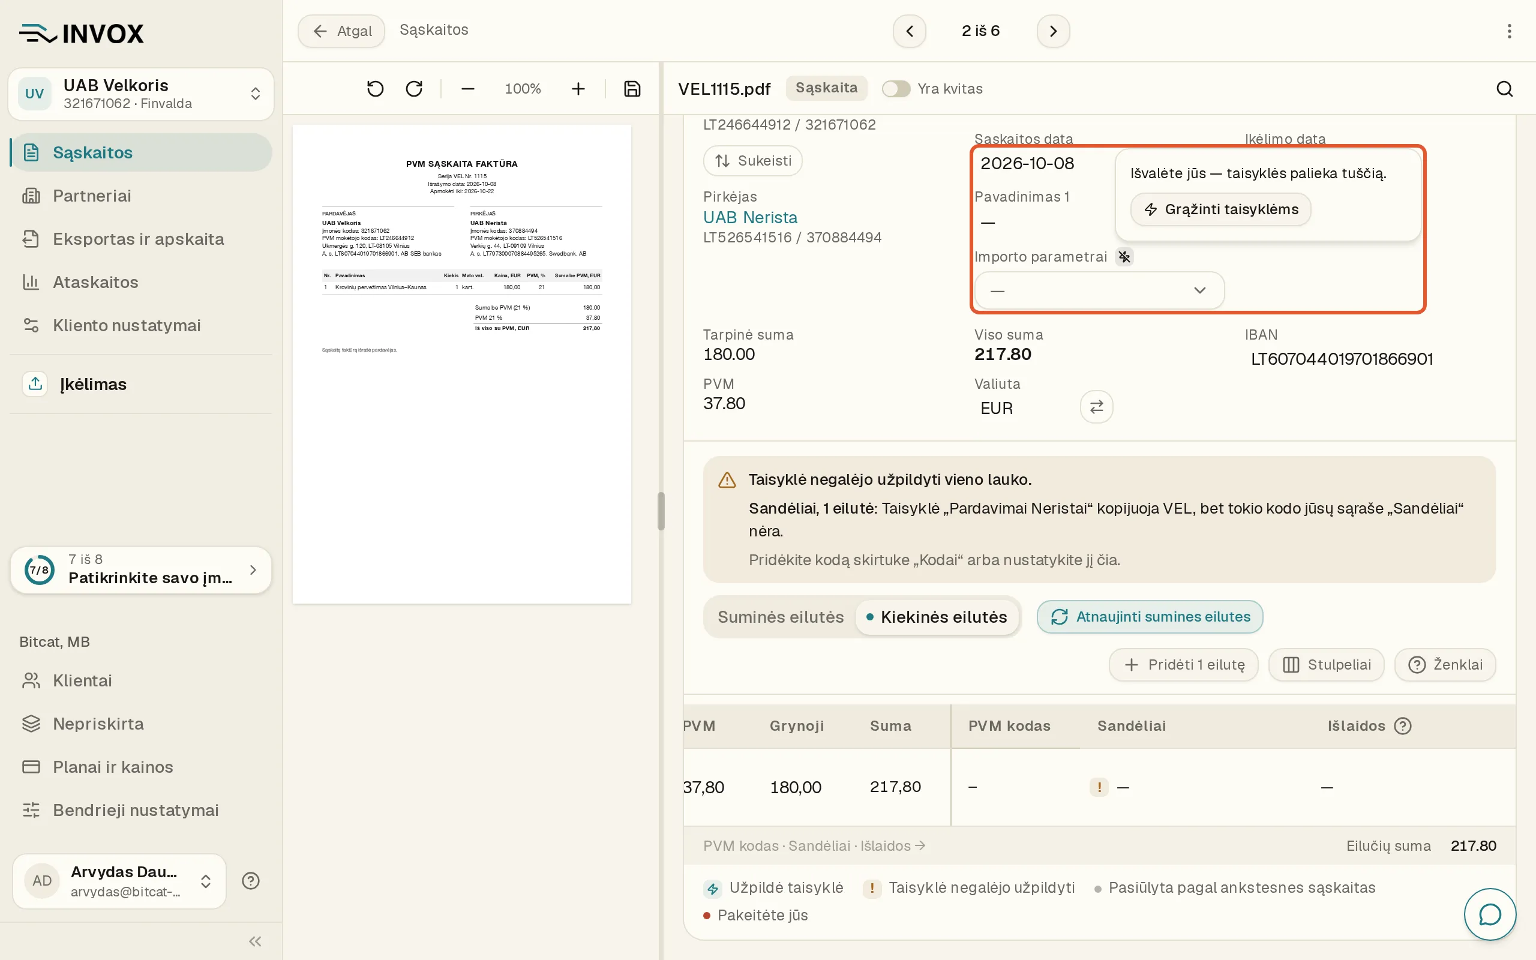Click the panel divider scrollbar handle

coord(661,511)
